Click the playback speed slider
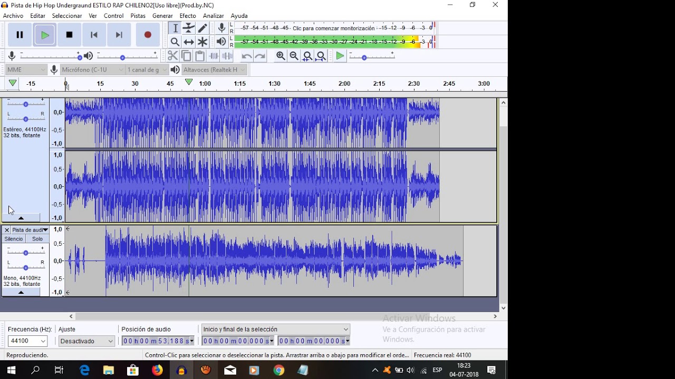675x379 pixels. pos(371,56)
